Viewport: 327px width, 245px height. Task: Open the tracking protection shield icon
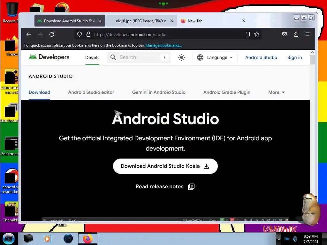(80, 34)
